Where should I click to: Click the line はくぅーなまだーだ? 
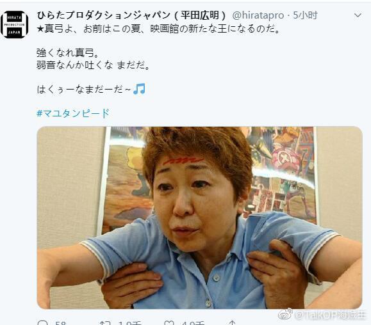[x=84, y=90]
